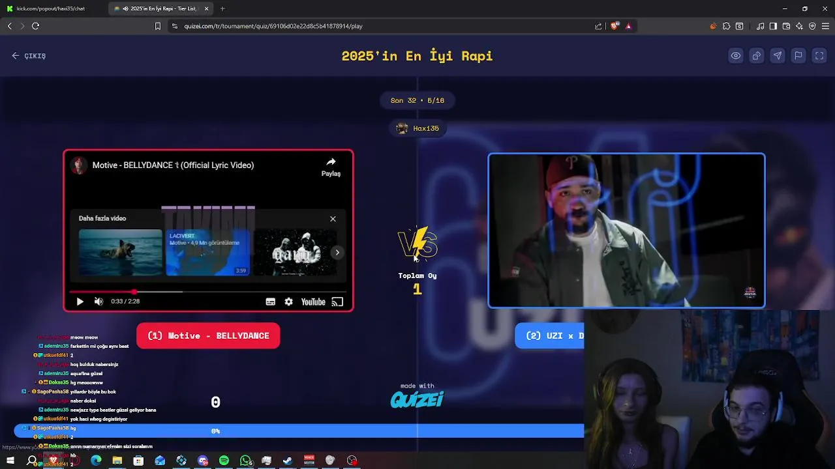Reload the current page

coord(35,26)
